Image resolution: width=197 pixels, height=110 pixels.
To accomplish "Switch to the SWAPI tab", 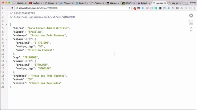I will pyautogui.click(x=128, y=3).
